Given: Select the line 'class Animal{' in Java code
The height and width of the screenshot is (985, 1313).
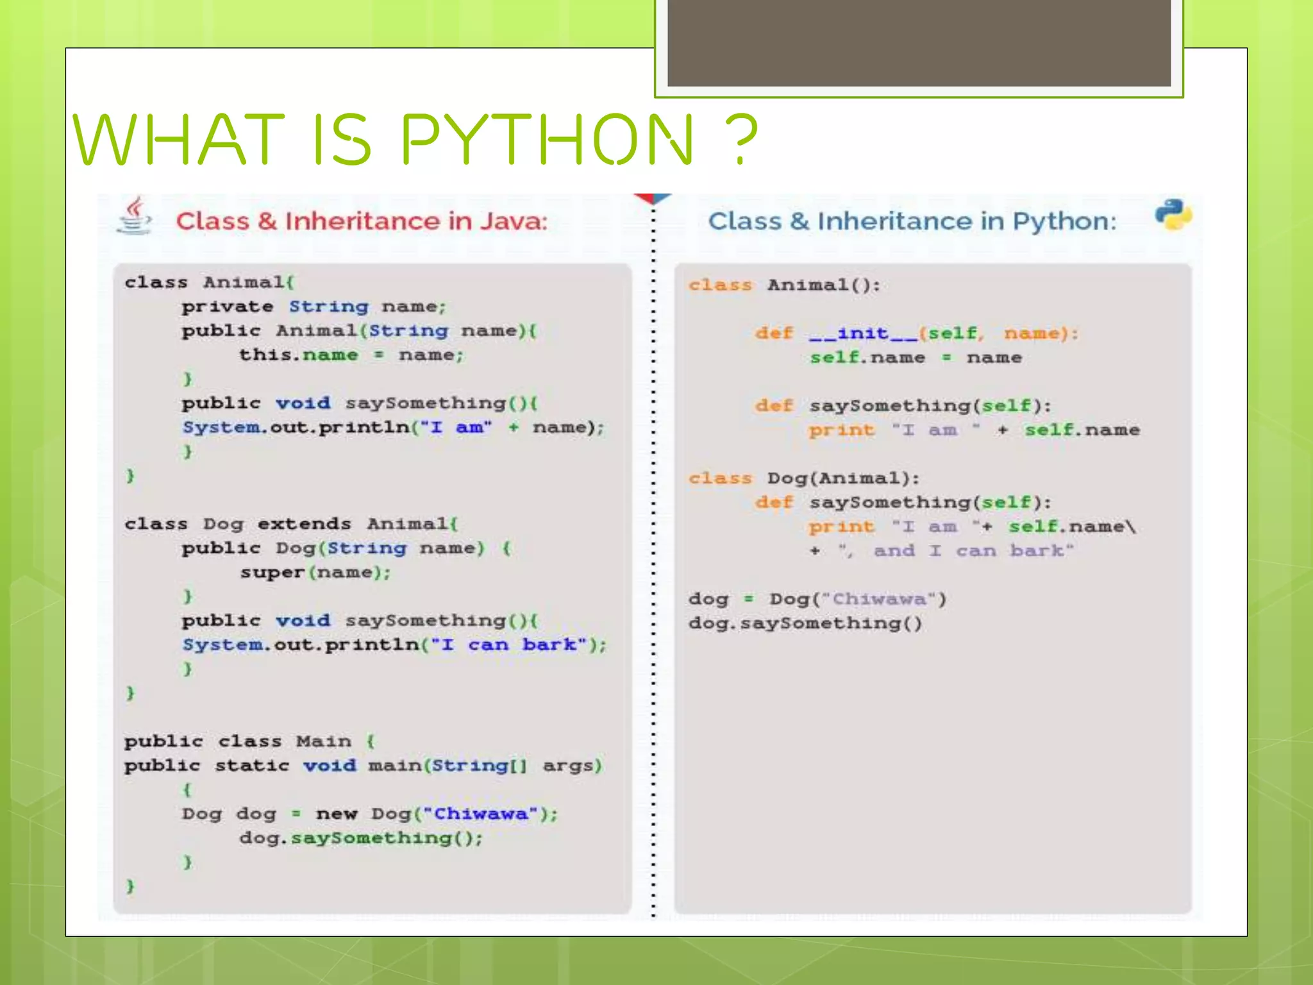Looking at the screenshot, I should (209, 282).
